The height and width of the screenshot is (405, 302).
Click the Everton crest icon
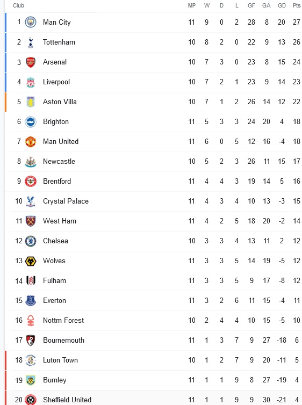point(31,301)
